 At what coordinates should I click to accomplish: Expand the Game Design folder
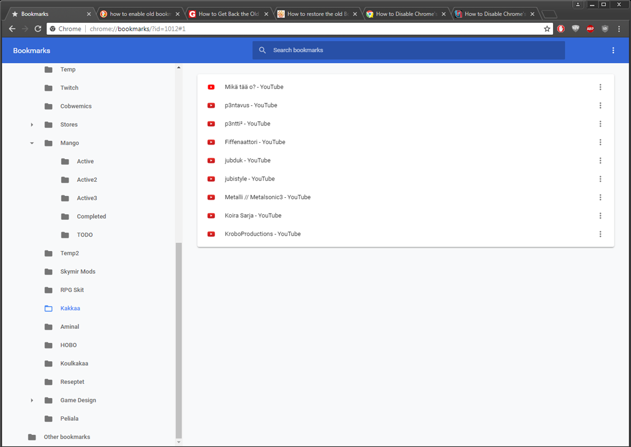click(x=32, y=400)
